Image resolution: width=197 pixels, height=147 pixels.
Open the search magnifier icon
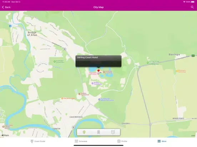click(x=192, y=7)
